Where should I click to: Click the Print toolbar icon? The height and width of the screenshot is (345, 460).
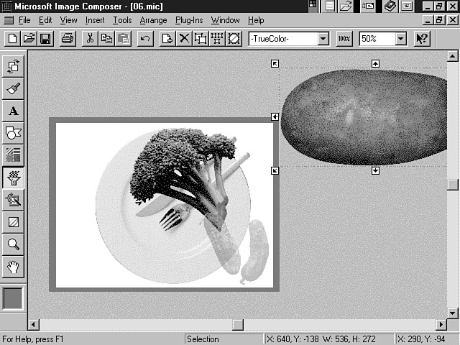pyautogui.click(x=67, y=39)
